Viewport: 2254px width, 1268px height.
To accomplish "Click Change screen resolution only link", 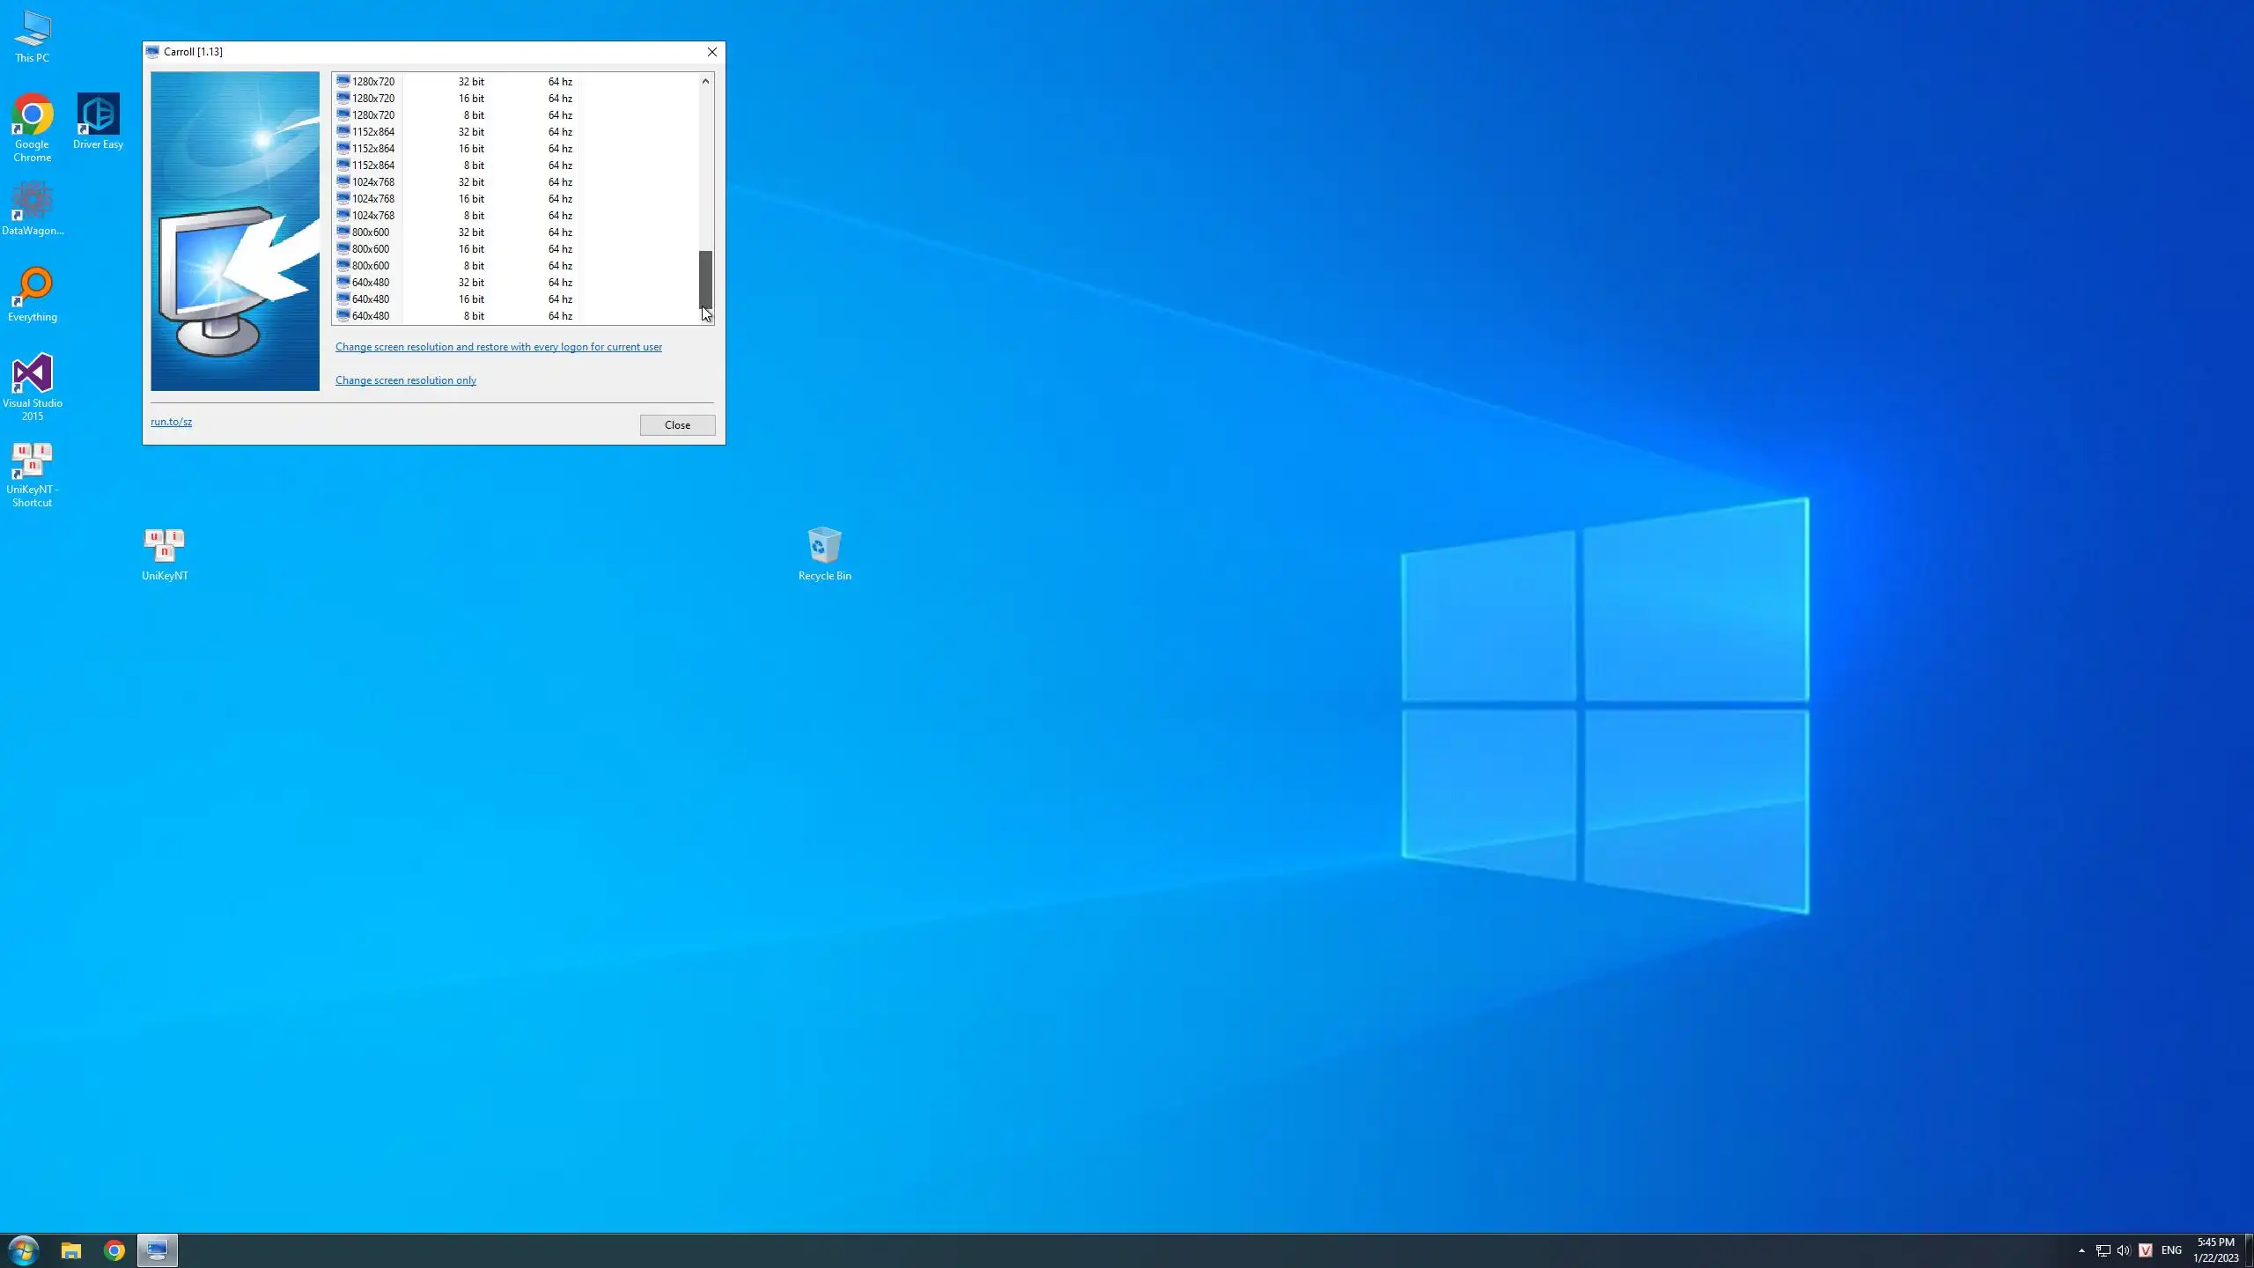I will (x=406, y=380).
